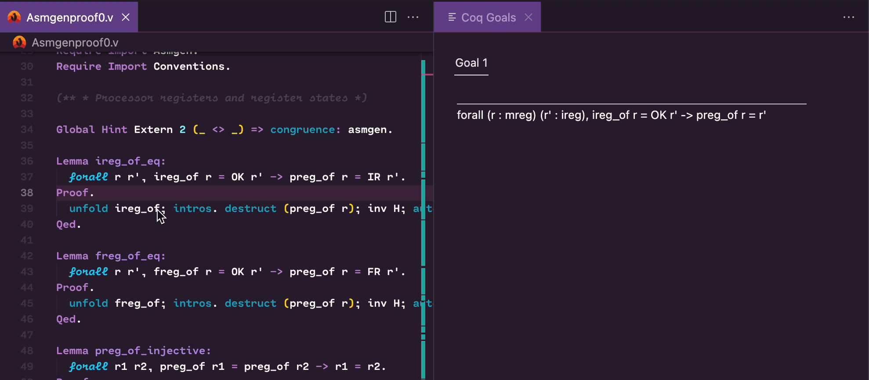Click 'Proof.' on line 44
The image size is (869, 380).
pyautogui.click(x=75, y=287)
